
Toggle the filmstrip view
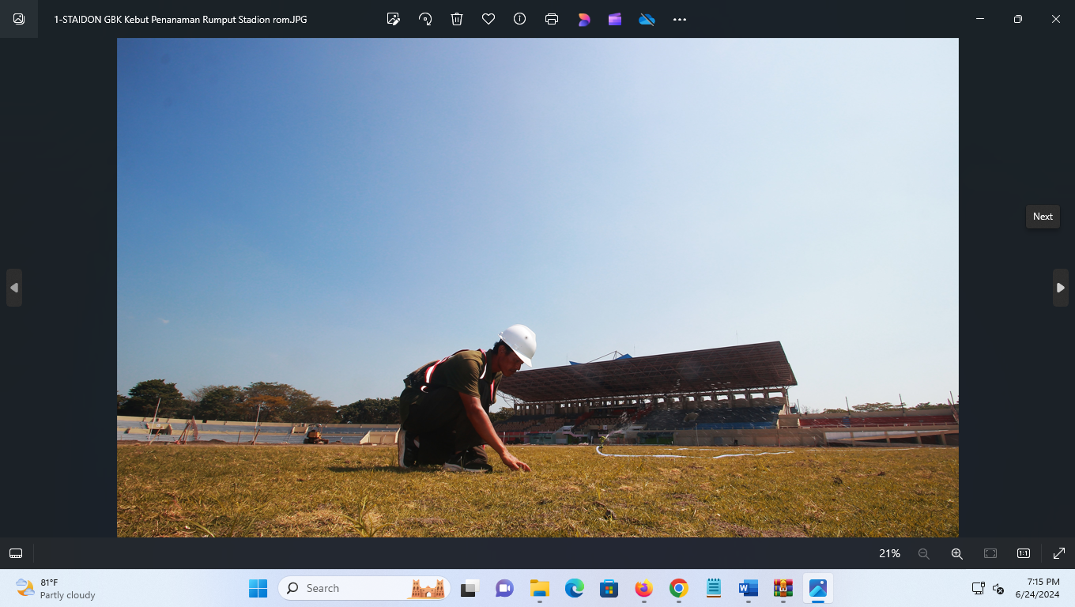(16, 553)
